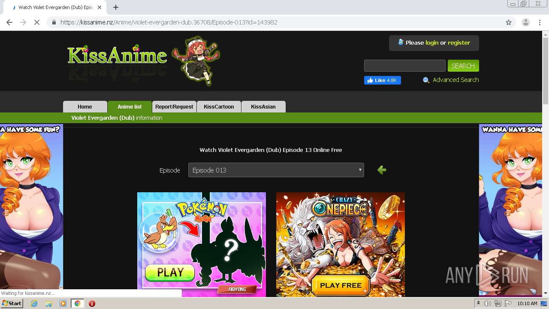
Task: Click PLAY on the Pokemon Mega ad
Action: 170,273
